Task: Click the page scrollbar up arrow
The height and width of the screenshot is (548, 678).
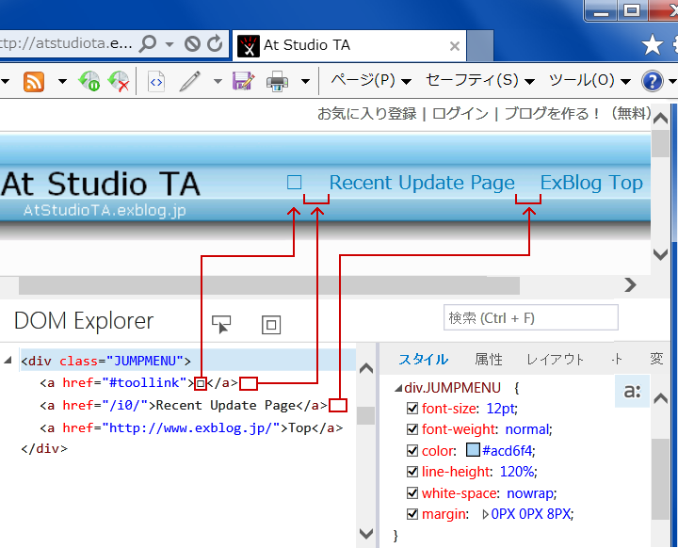Action: coord(660,118)
